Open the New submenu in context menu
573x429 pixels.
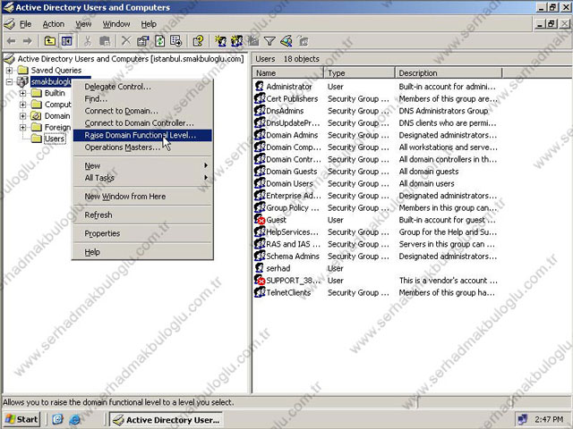click(x=142, y=165)
